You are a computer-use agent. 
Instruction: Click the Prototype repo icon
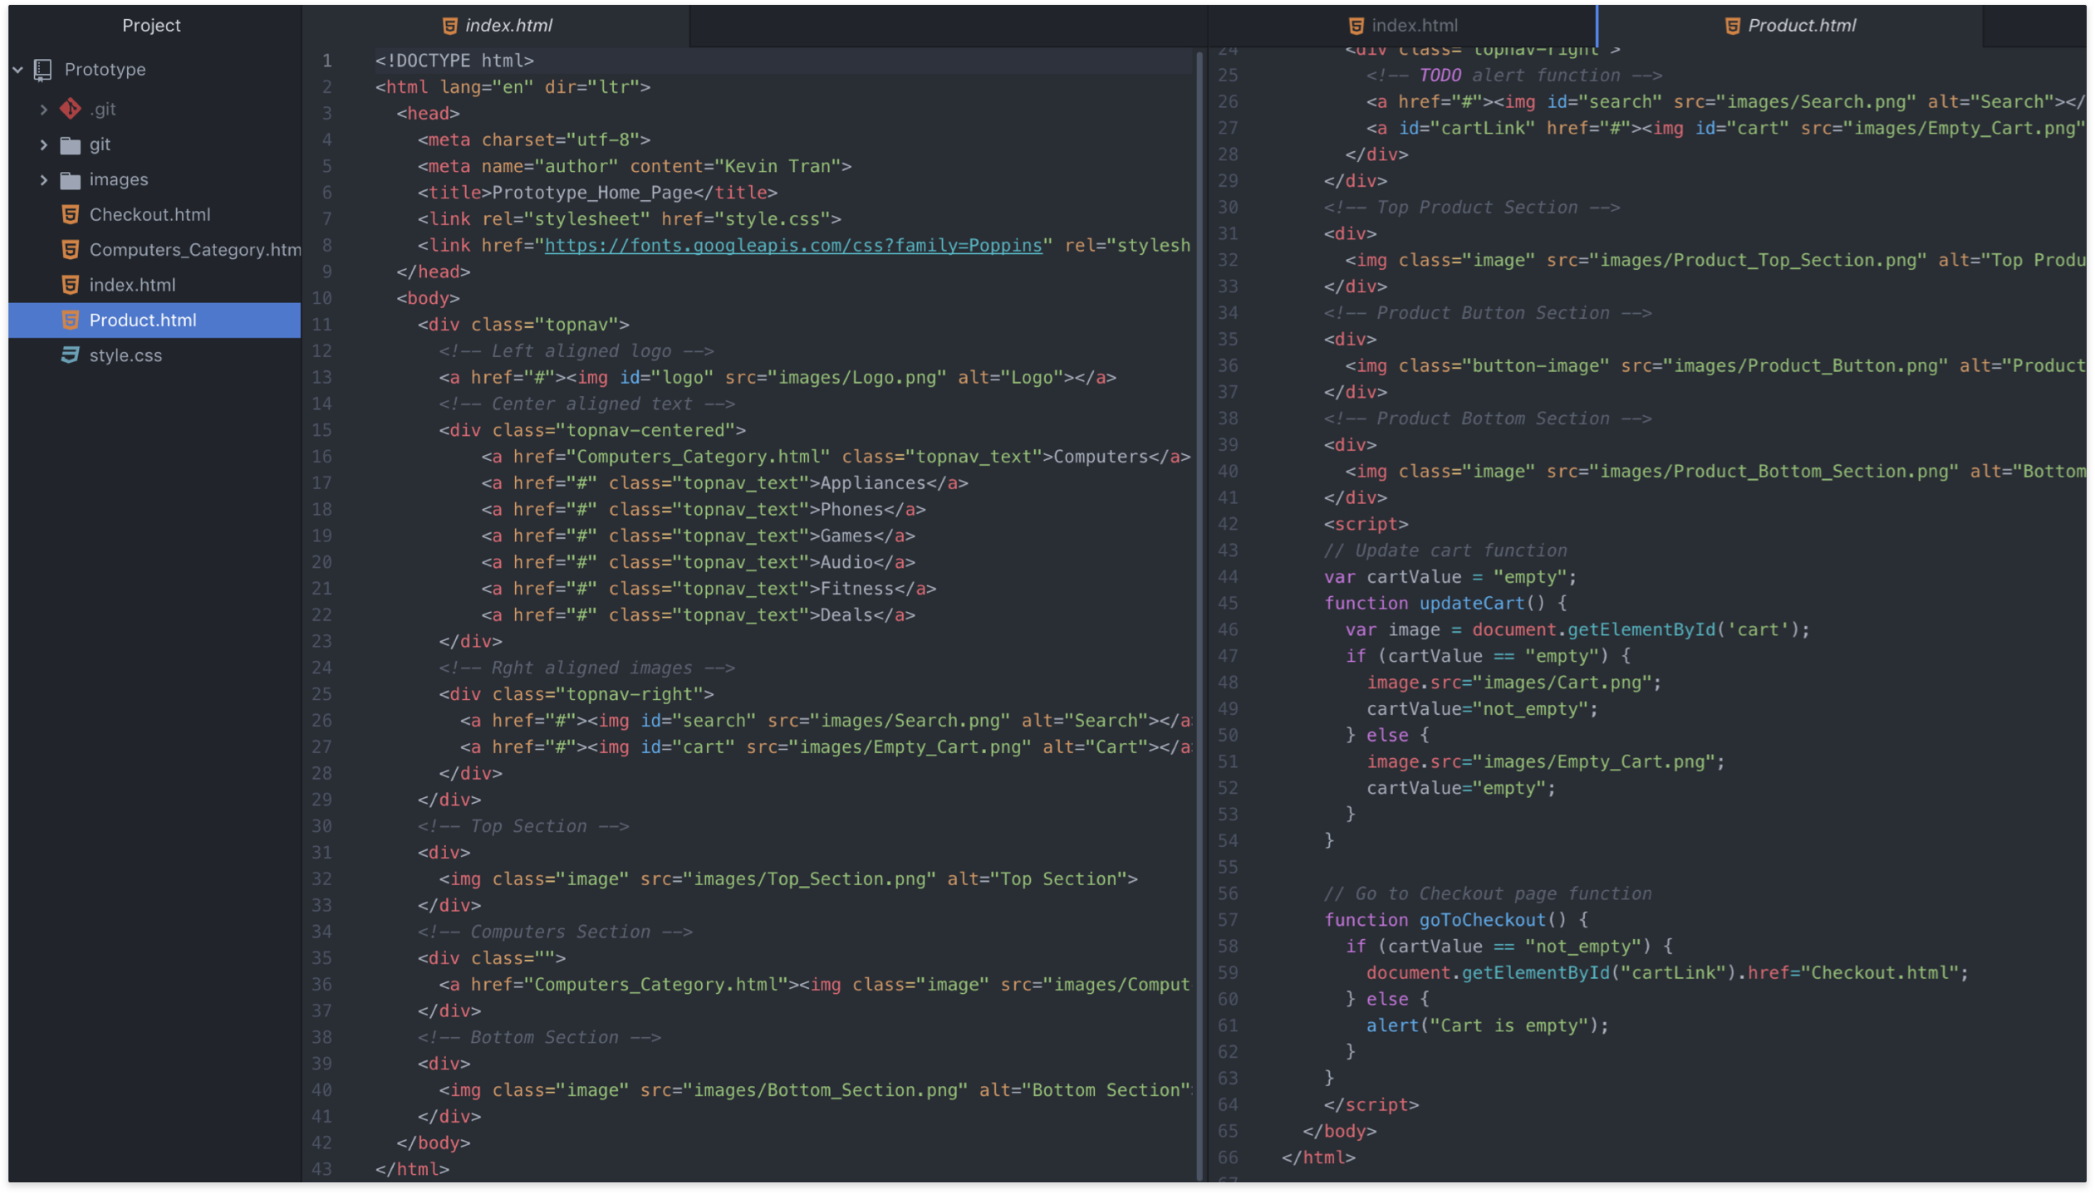[x=42, y=70]
